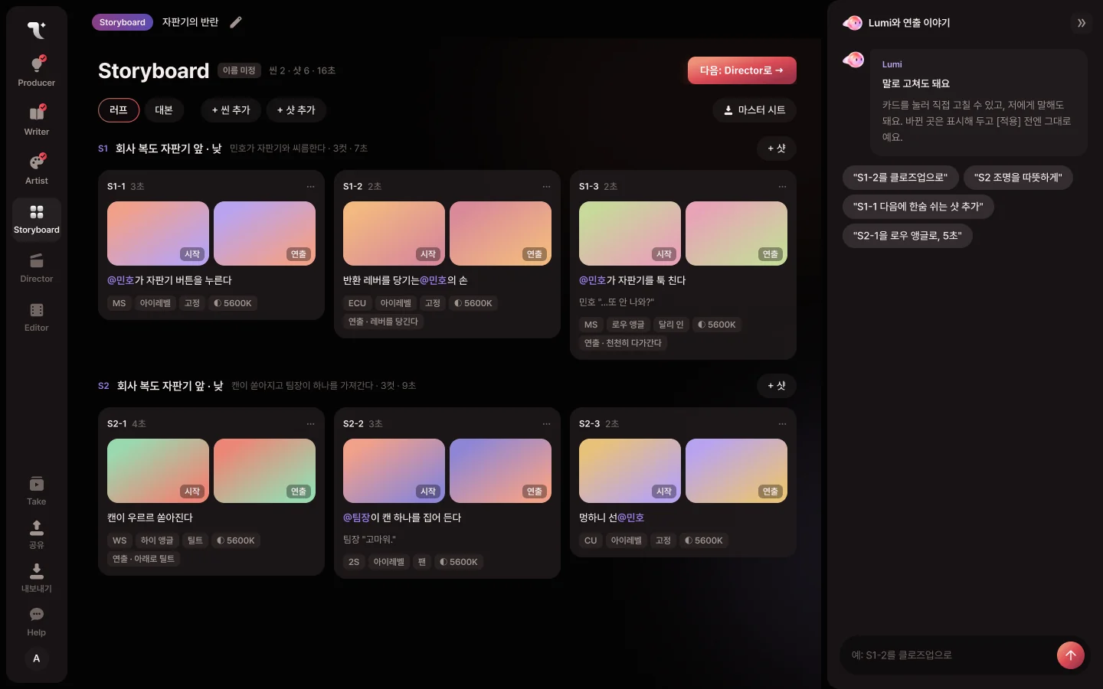Choose the suggestion "S2 조명을 따뜻하게"
Viewport: 1103px width, 689px height.
pos(1018,178)
